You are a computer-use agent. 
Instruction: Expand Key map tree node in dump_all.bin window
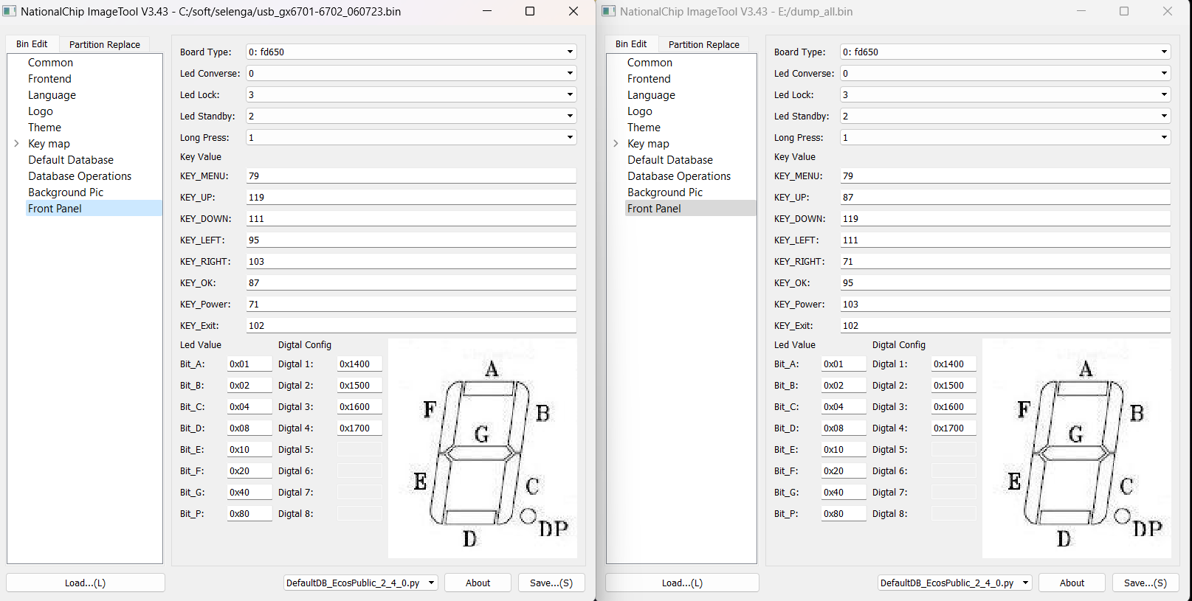click(616, 144)
